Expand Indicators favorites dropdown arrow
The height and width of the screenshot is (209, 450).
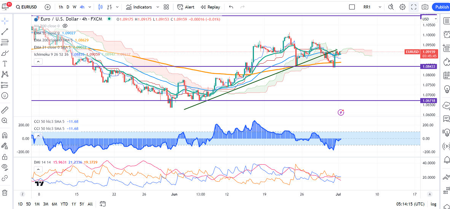tap(158, 7)
